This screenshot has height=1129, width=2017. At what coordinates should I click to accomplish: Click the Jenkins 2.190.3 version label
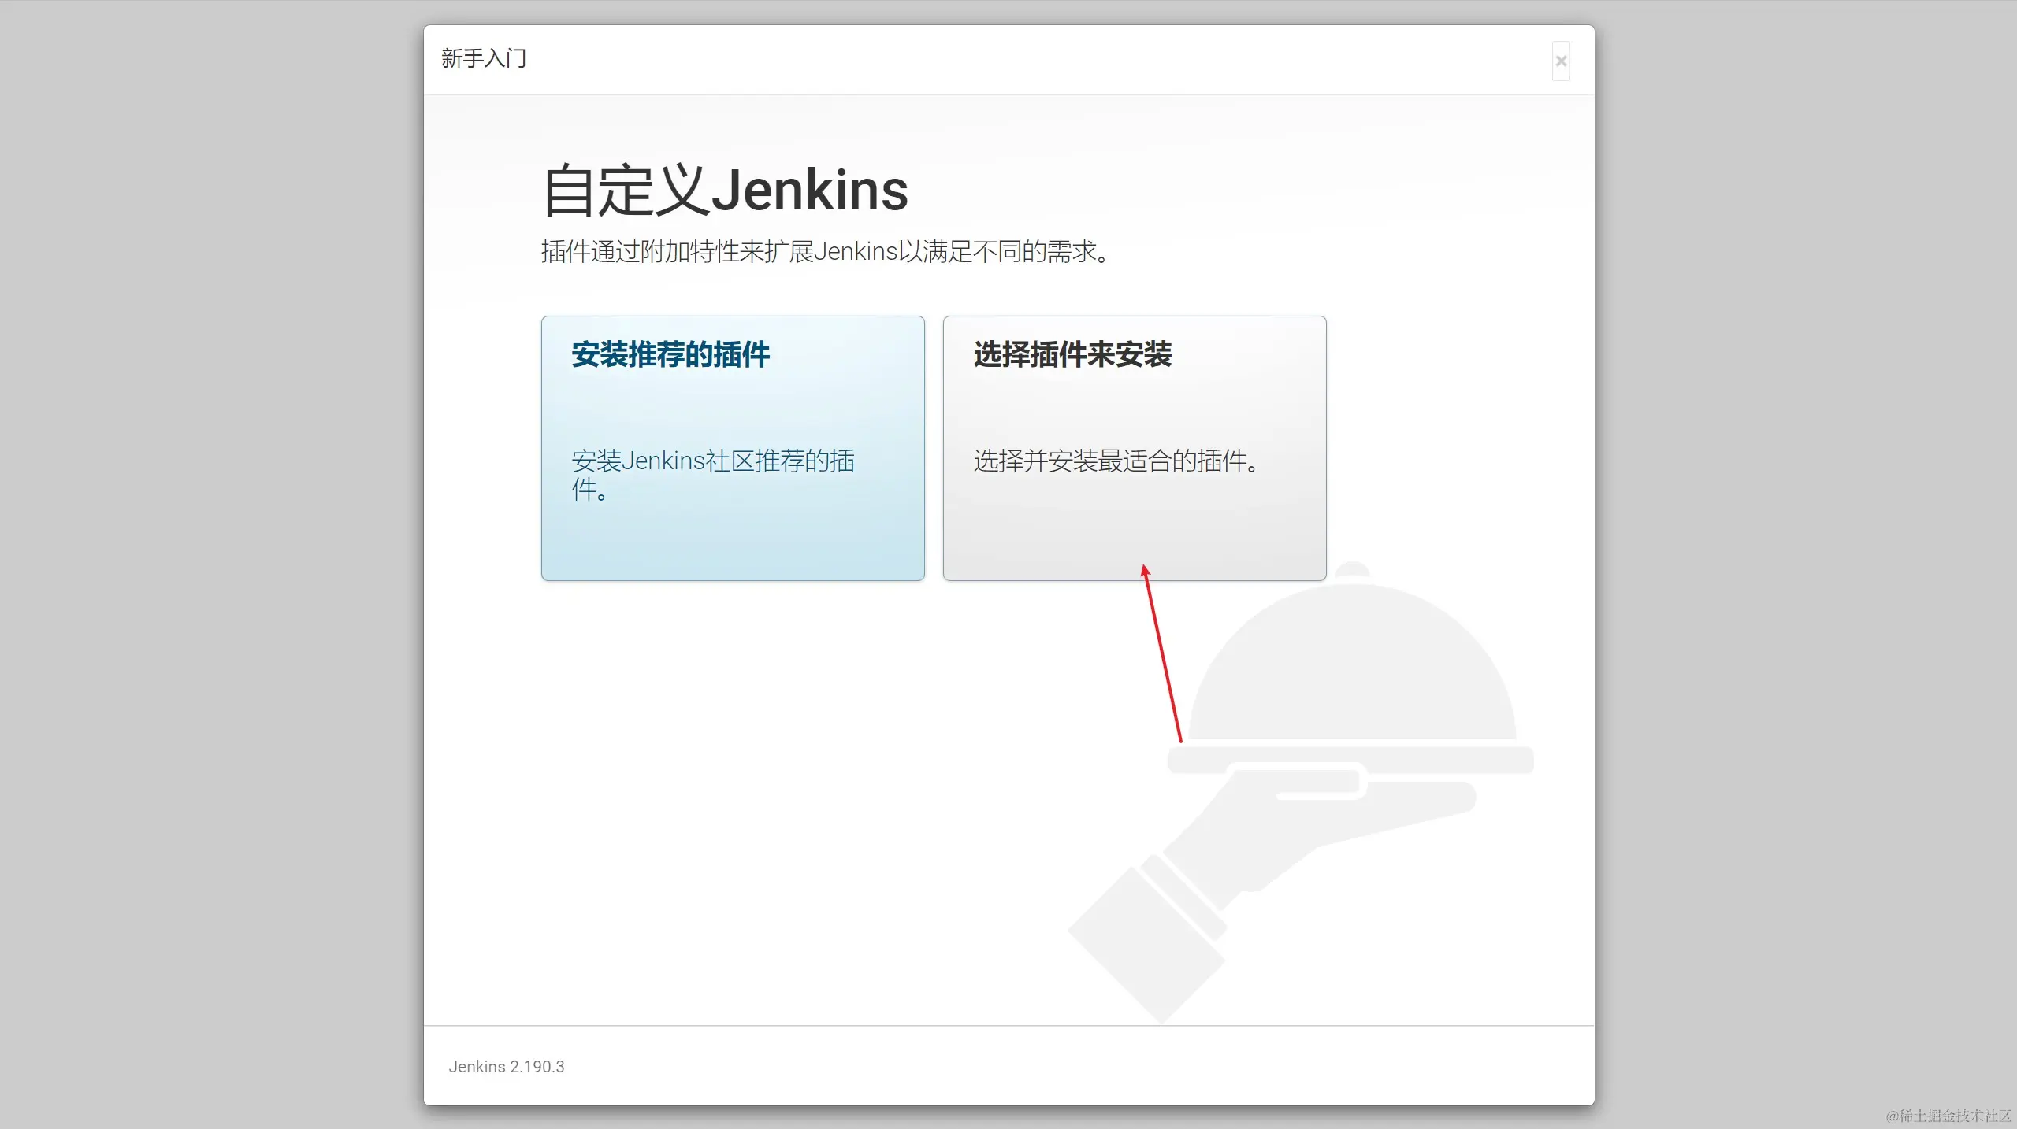click(506, 1066)
